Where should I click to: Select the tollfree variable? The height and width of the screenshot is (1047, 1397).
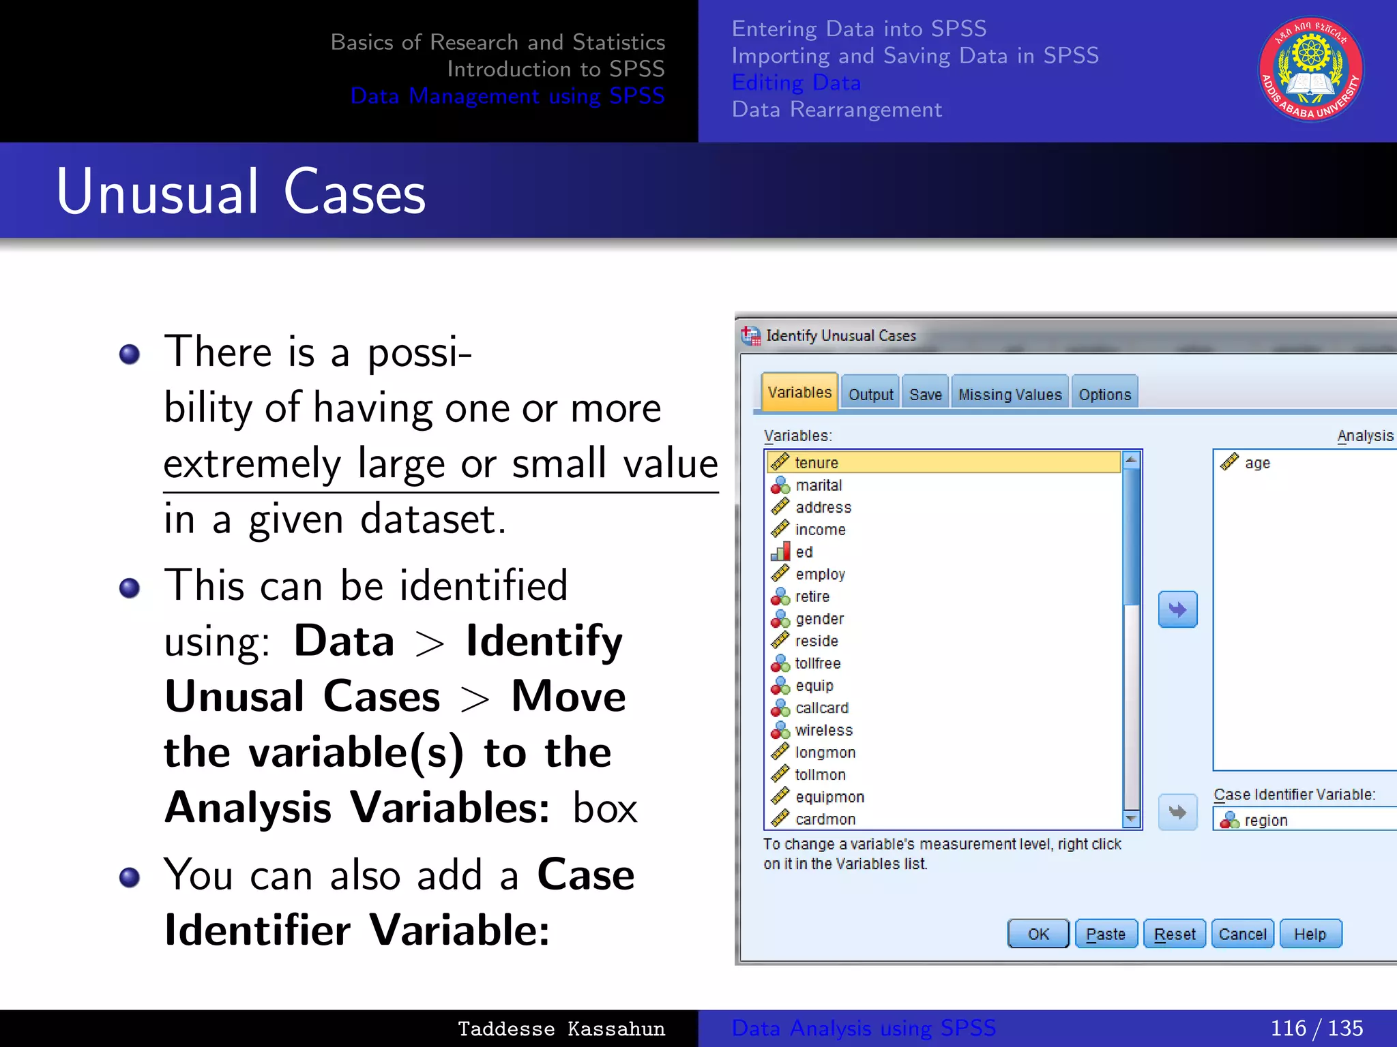(x=945, y=663)
